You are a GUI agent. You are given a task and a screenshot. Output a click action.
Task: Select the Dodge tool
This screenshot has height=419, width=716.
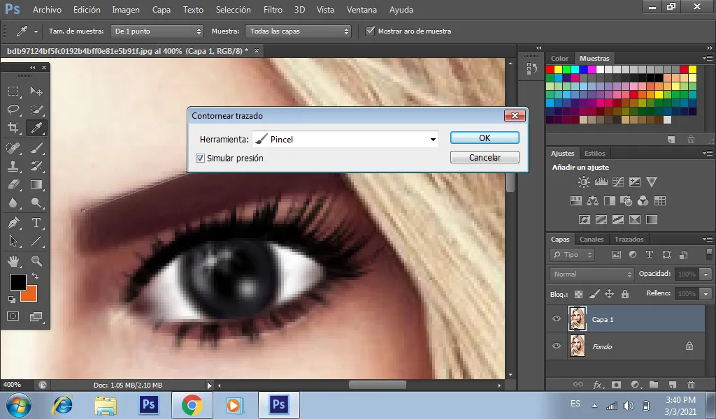(36, 203)
